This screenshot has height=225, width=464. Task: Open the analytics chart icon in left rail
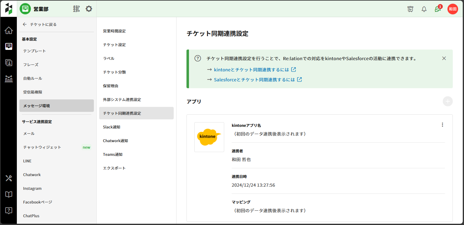[x=9, y=79]
